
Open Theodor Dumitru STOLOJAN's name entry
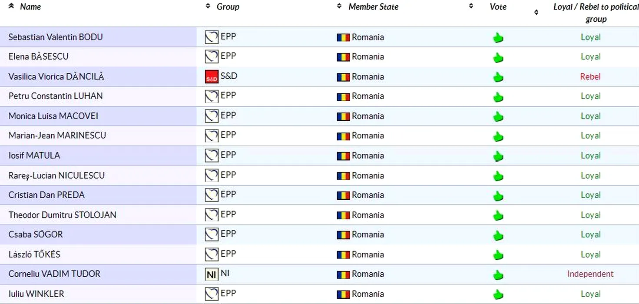tap(62, 215)
